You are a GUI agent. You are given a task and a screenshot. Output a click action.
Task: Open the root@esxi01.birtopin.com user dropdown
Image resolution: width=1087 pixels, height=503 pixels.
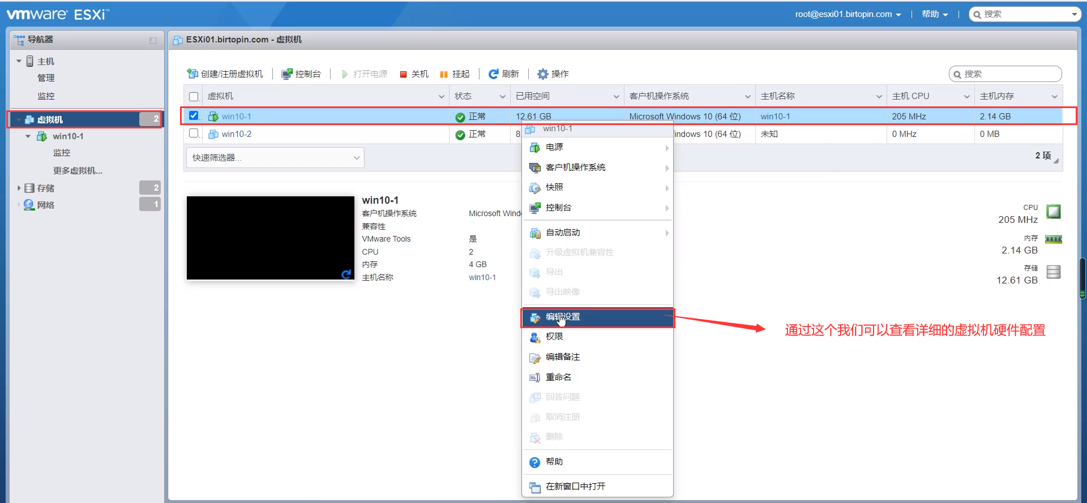pyautogui.click(x=848, y=14)
